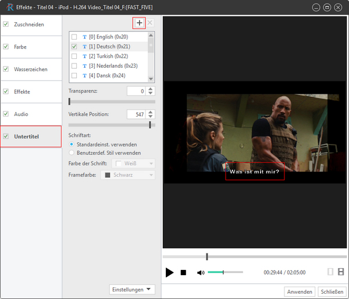
Task: Switch to the Audio tab
Action: tap(31, 114)
